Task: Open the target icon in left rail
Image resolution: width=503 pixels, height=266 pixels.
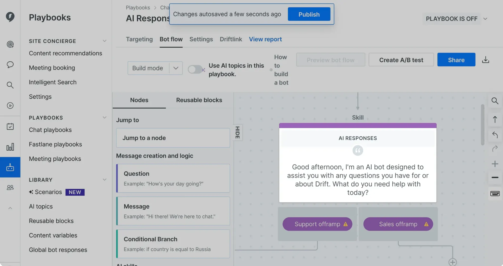Action: coord(10,44)
